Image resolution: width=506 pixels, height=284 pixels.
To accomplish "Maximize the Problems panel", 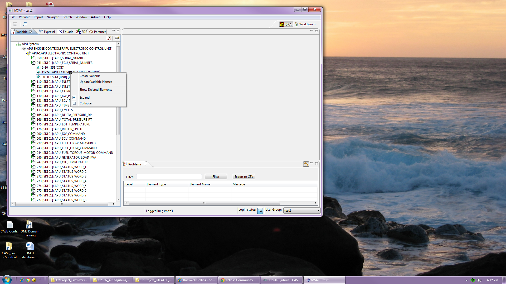I will 317,164.
